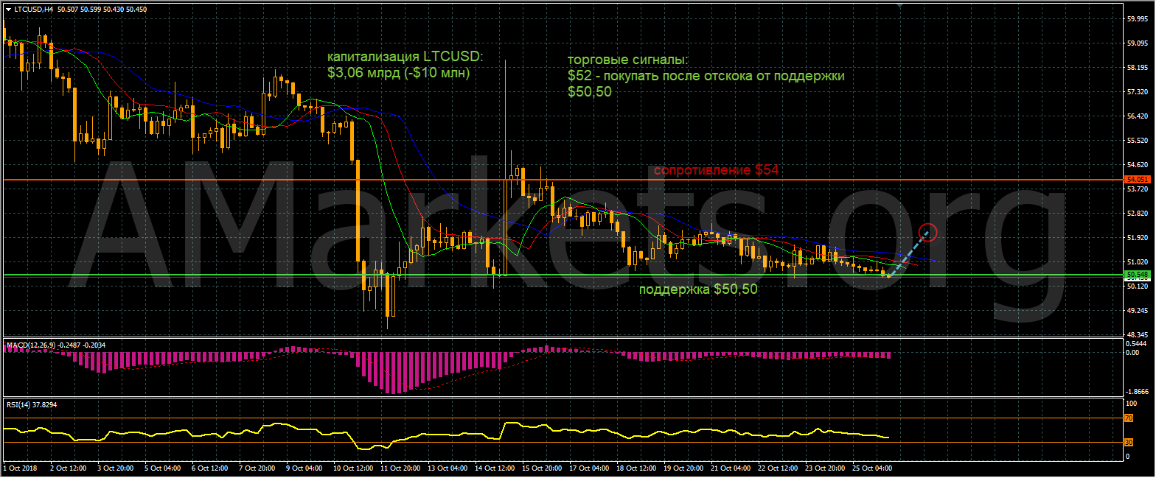
Task: Click the 'капитализация LTCUSD:' annotation text
Action: [406, 57]
